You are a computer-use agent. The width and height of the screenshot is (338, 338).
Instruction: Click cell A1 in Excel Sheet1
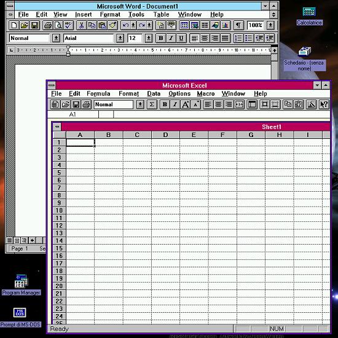click(80, 143)
